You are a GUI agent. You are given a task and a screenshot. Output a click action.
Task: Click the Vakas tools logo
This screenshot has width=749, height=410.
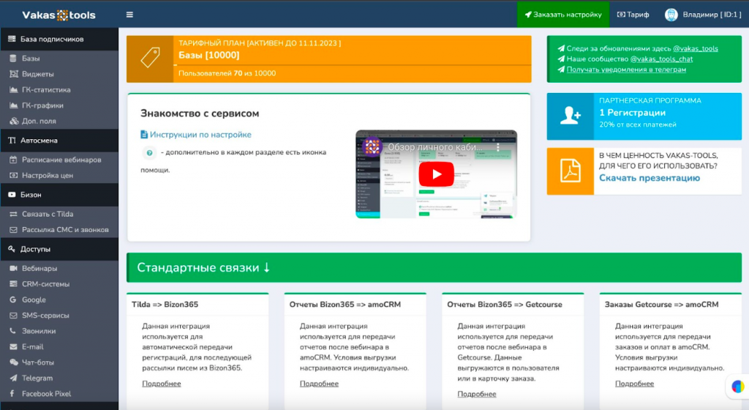(x=59, y=15)
